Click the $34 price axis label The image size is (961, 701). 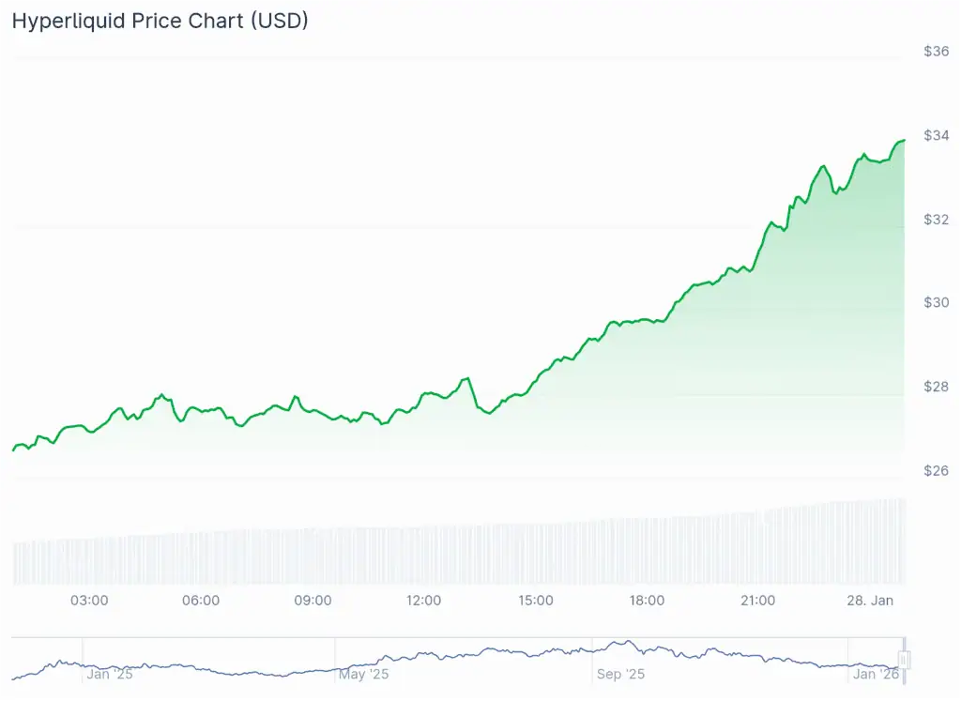(936, 135)
